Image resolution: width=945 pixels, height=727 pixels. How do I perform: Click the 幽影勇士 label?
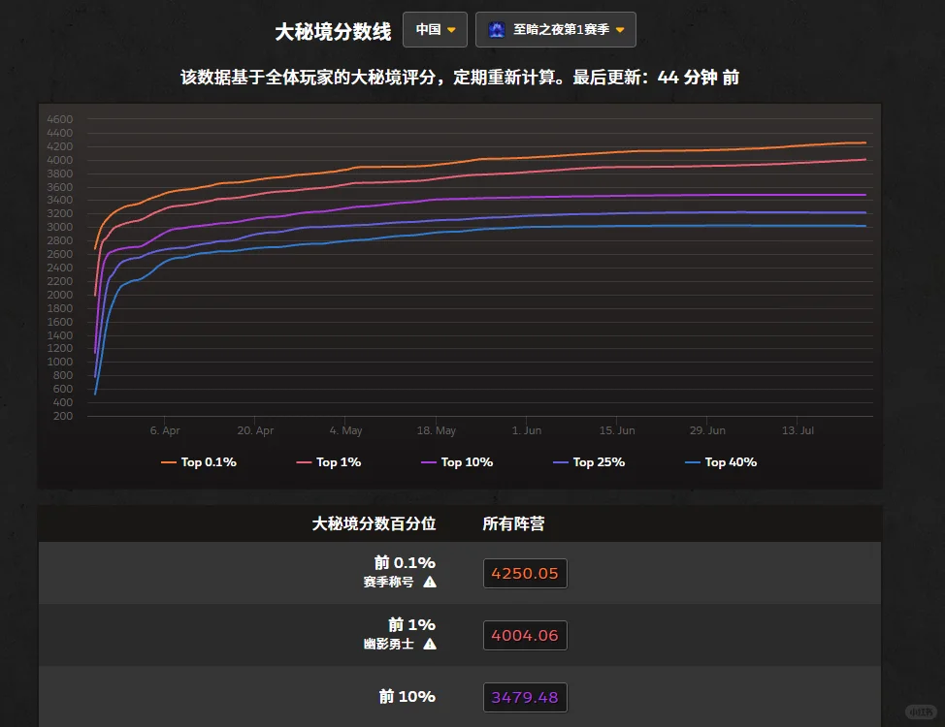389,645
